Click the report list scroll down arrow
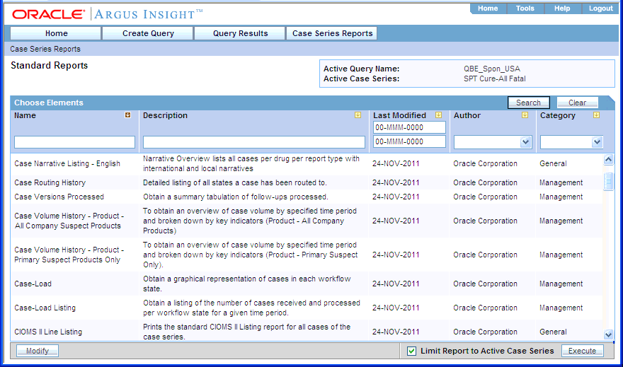The height and width of the screenshot is (367, 623). click(x=608, y=334)
